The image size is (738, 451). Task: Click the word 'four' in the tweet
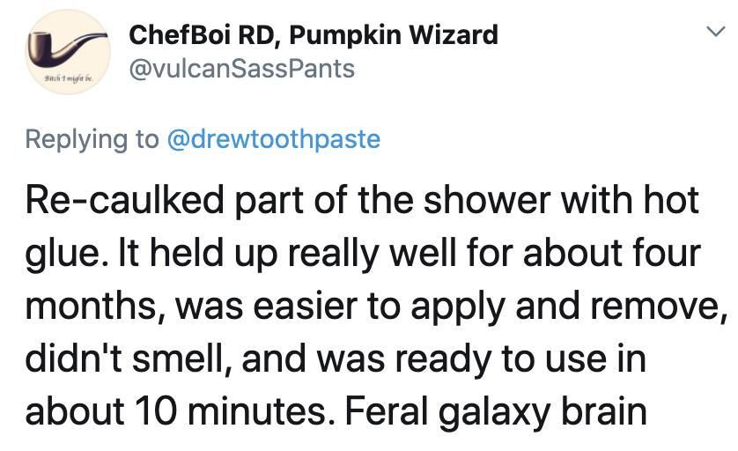pyautogui.click(x=667, y=254)
